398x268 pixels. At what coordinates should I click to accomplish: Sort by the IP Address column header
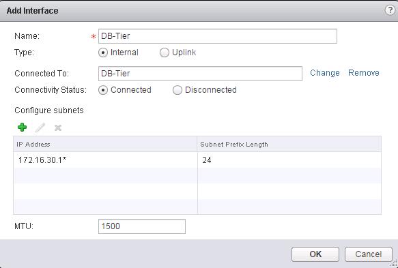[105, 145]
